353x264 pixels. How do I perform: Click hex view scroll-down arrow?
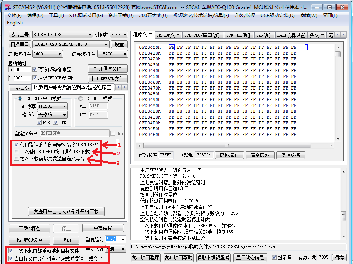pos(338,139)
